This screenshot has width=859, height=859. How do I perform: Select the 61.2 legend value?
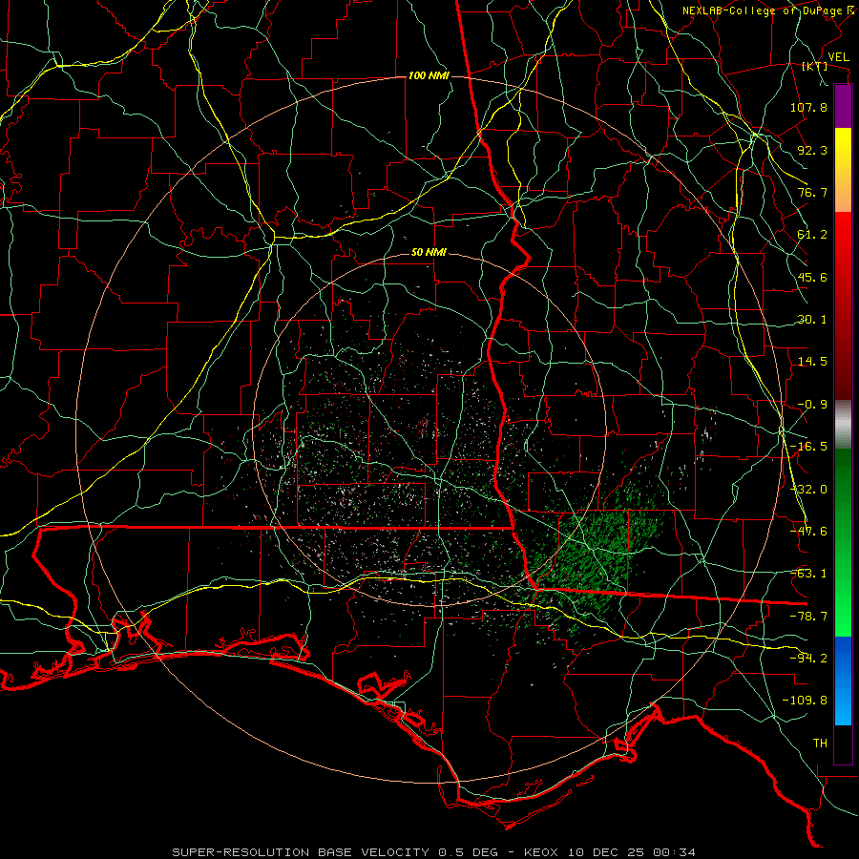812,235
